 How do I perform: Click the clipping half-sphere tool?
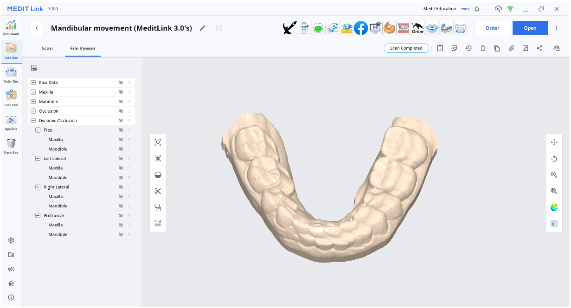point(158,175)
